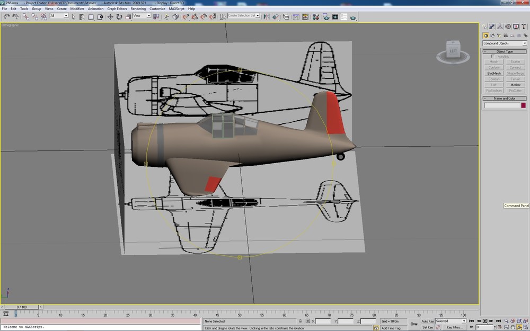The width and height of the screenshot is (530, 331).
Task: Select the Shapes create category icon
Action: tap(492, 35)
